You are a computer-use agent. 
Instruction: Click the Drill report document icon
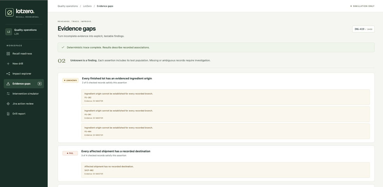8,114
